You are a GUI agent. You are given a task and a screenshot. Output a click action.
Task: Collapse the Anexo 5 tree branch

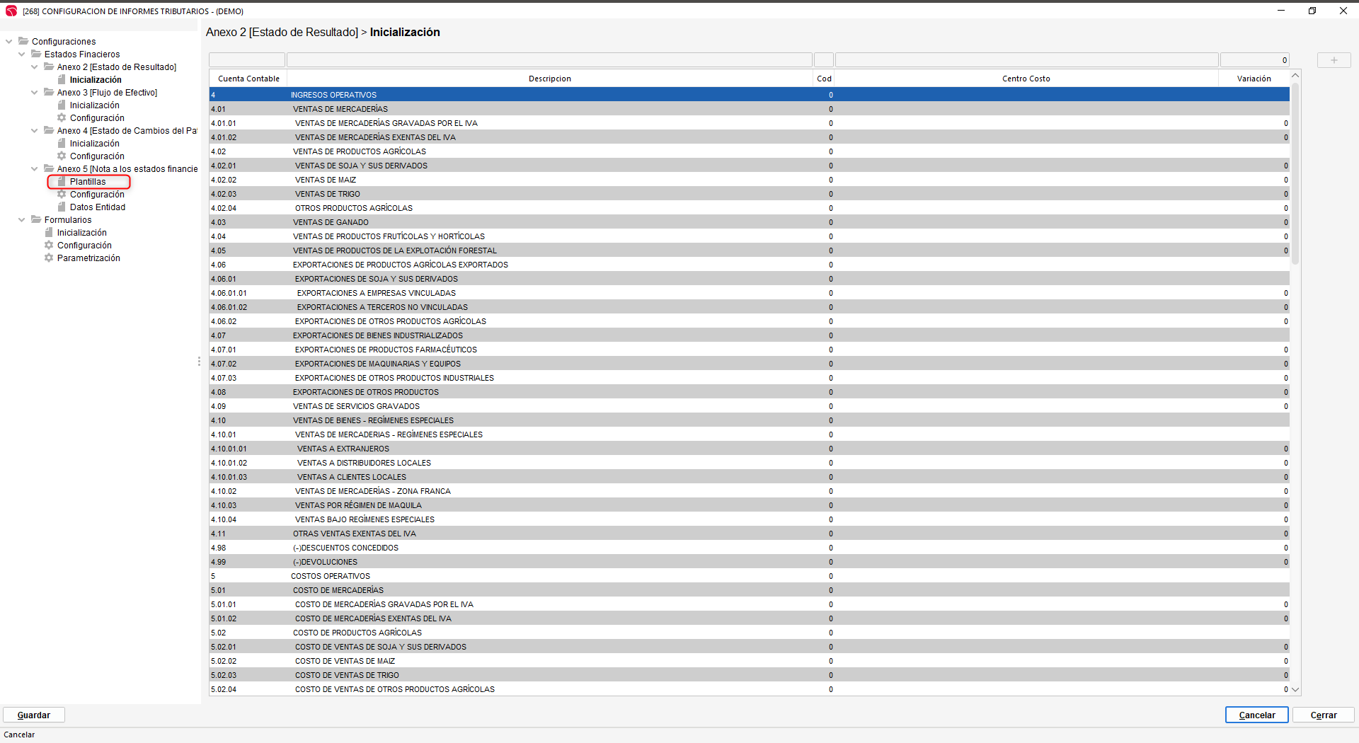click(x=35, y=169)
